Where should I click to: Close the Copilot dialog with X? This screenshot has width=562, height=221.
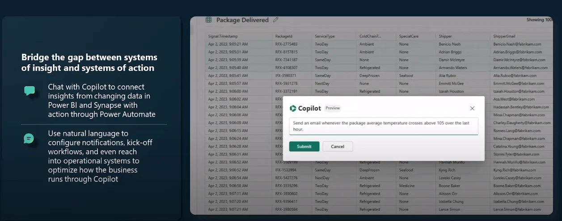(472, 108)
